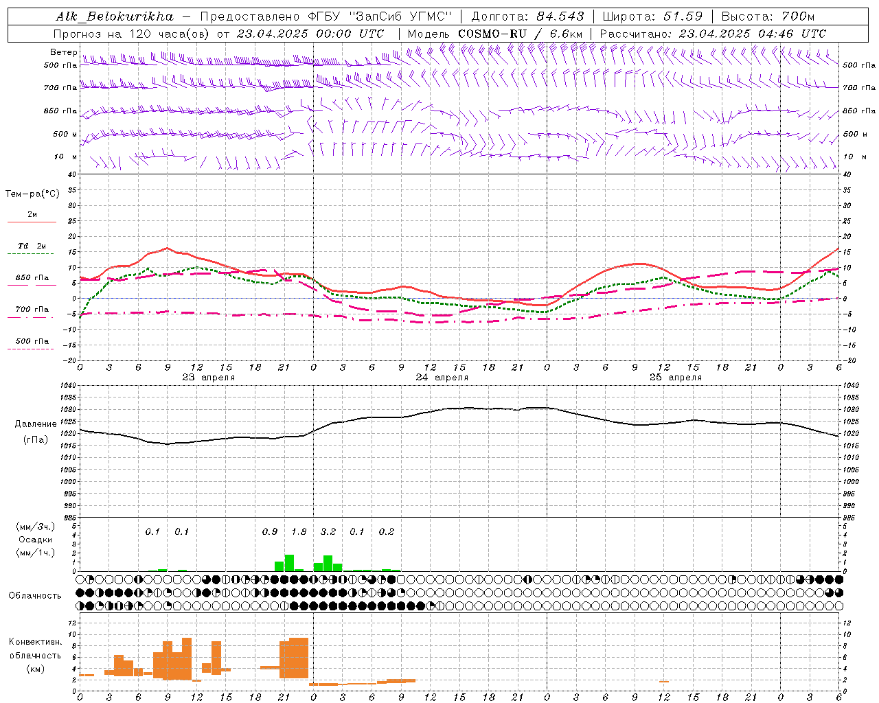Click the Ветер wind panel label
The image size is (879, 703).
pos(64,52)
